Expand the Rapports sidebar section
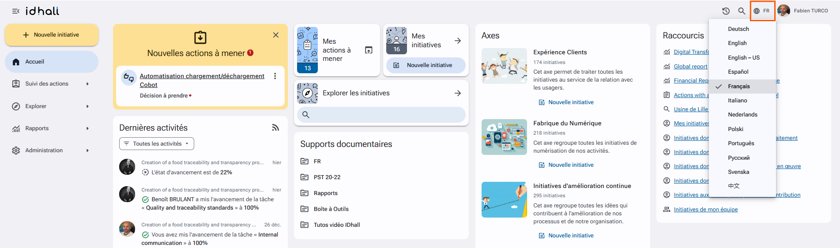This screenshot has width=840, height=248. coord(87,128)
